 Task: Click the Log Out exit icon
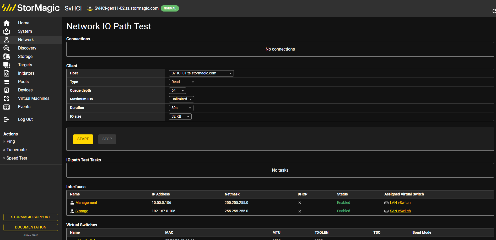pyautogui.click(x=7, y=119)
